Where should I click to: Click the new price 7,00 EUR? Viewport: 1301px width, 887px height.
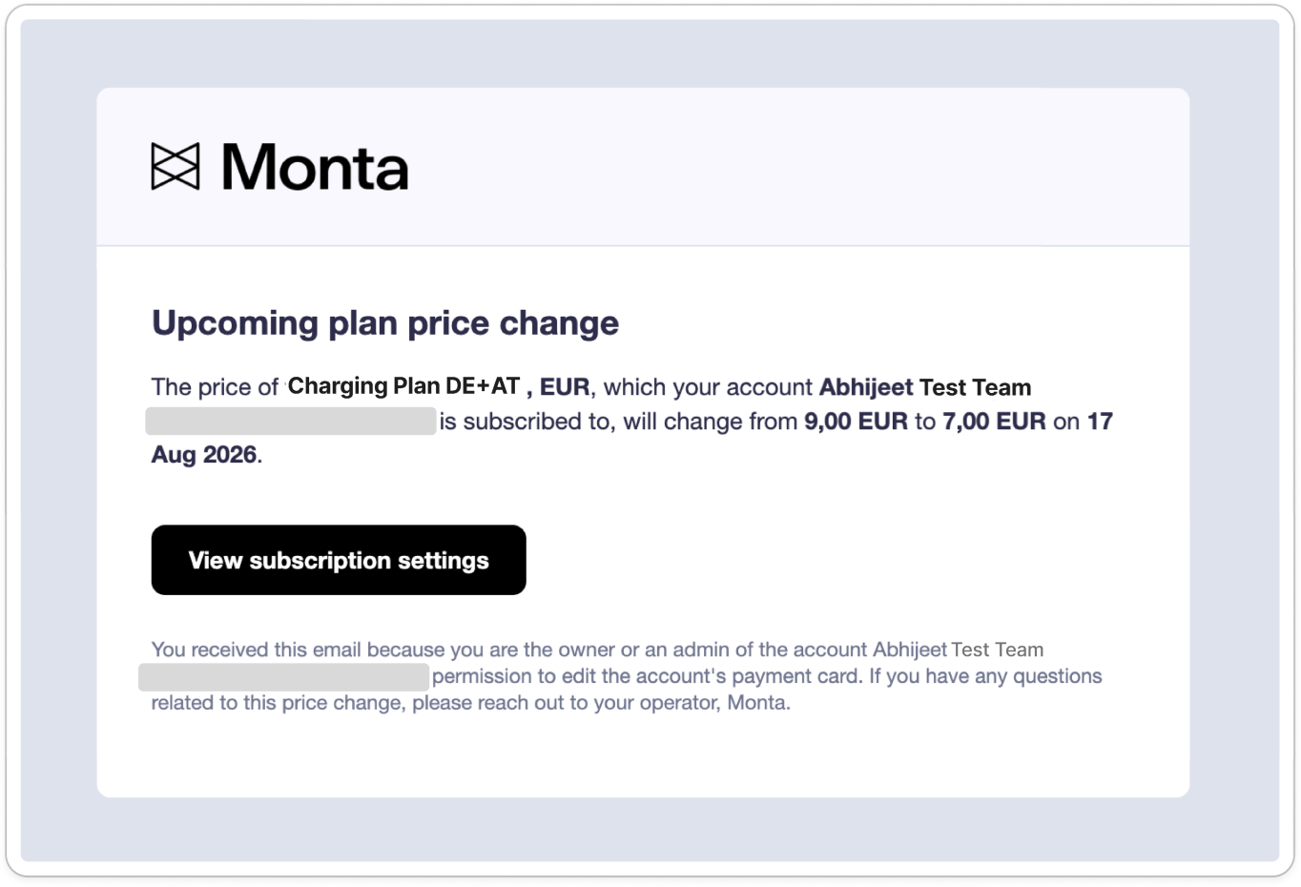[x=994, y=422]
